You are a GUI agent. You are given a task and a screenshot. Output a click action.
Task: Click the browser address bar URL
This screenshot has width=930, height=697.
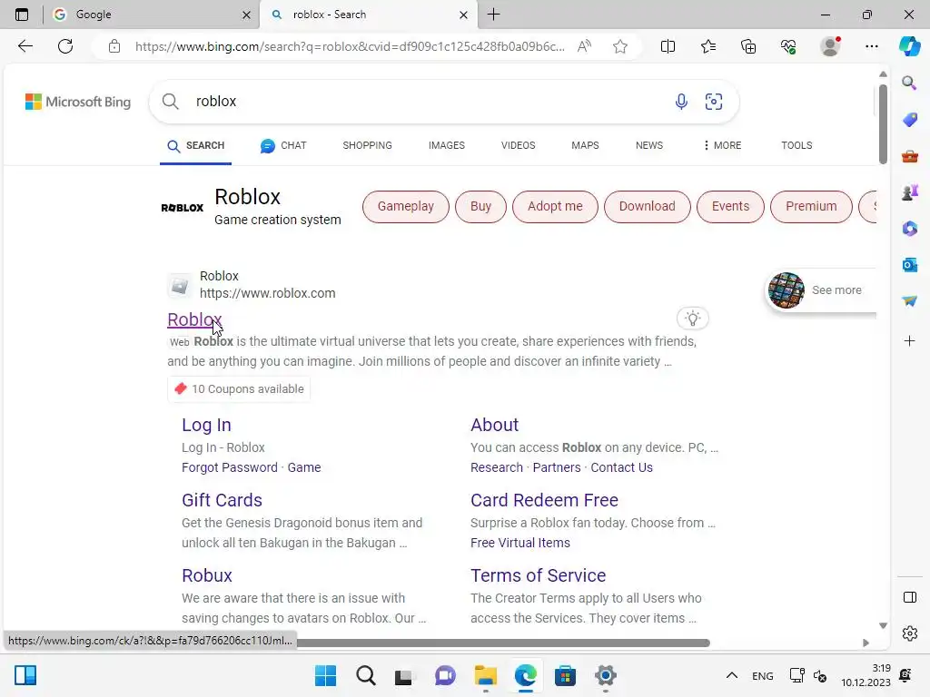(350, 46)
